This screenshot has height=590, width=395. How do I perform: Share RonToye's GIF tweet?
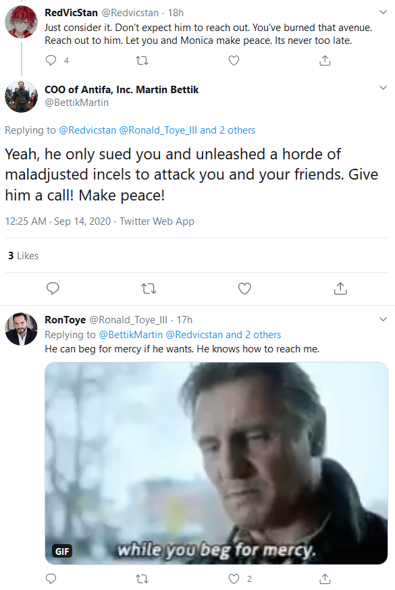[325, 579]
